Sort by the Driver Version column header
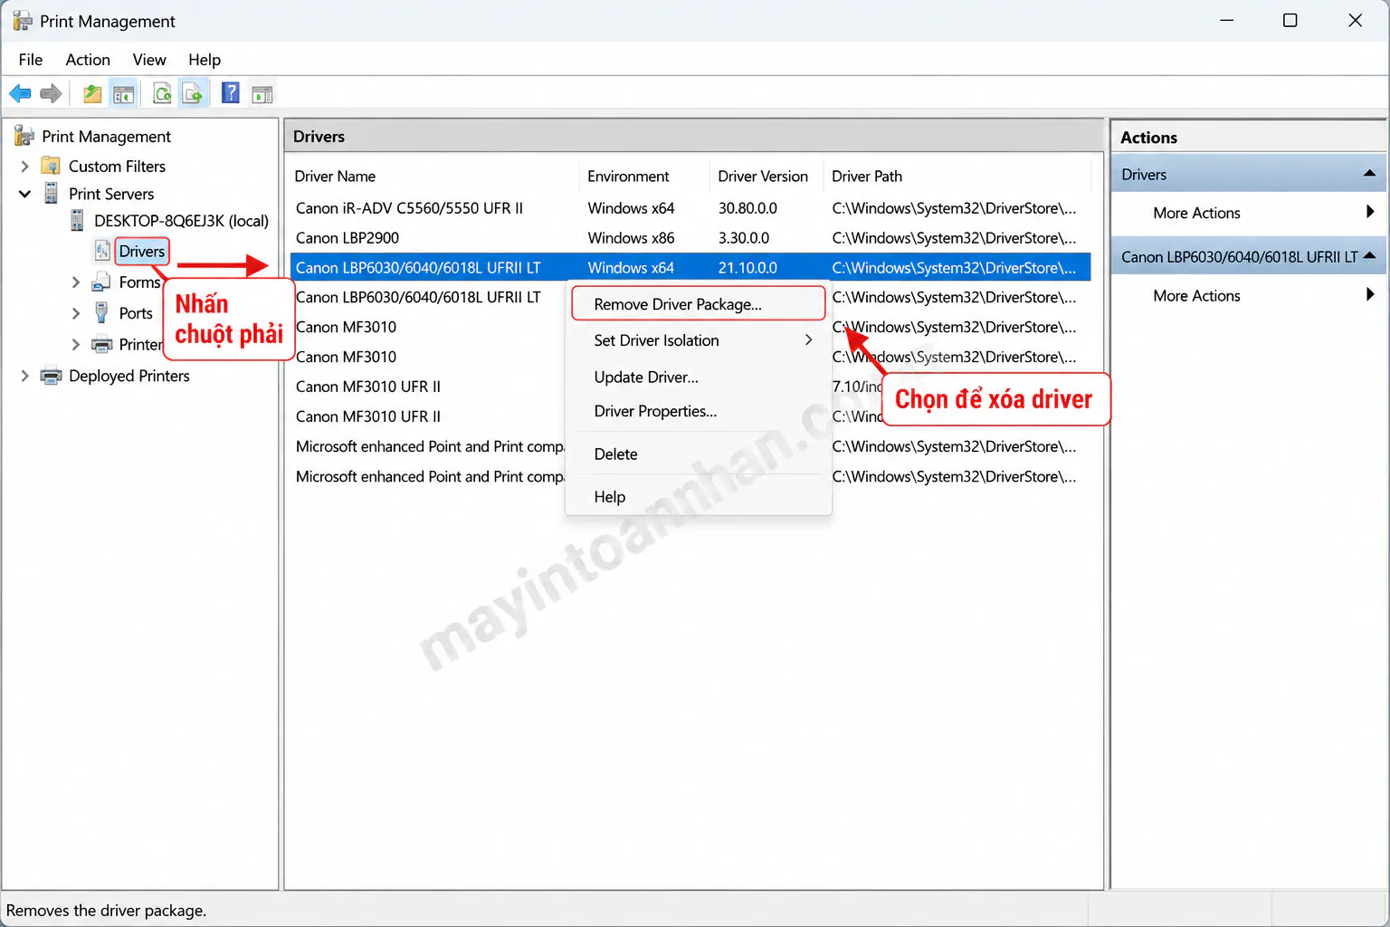The width and height of the screenshot is (1390, 927). click(766, 176)
